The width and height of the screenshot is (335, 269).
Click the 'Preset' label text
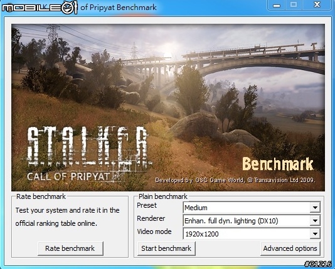(x=147, y=205)
